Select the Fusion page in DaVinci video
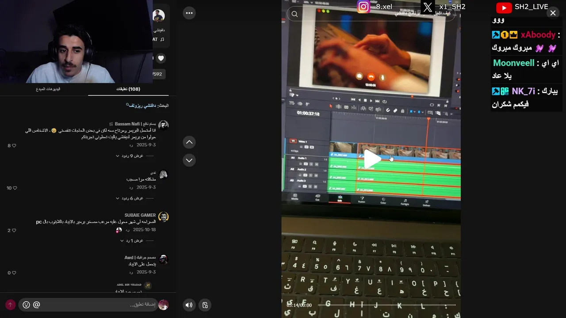 coord(362,199)
